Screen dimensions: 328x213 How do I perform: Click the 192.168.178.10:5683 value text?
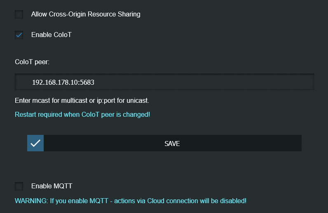point(63,82)
